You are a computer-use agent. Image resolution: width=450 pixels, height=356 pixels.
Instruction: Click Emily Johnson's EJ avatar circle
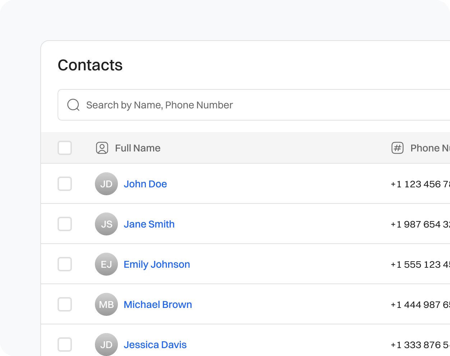pyautogui.click(x=106, y=264)
